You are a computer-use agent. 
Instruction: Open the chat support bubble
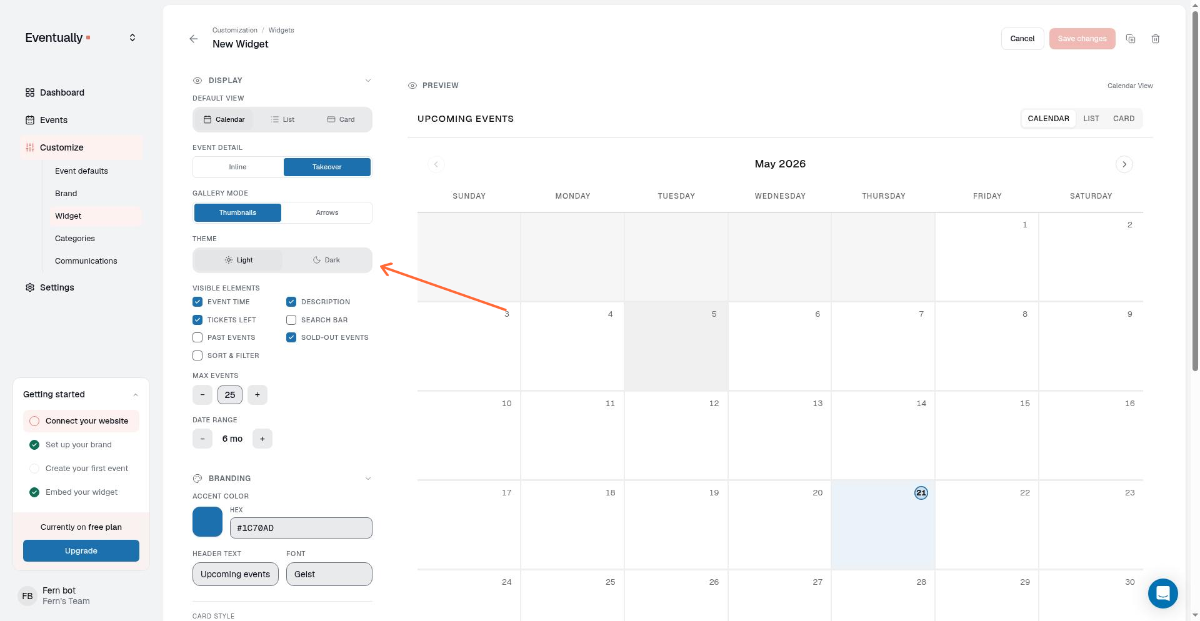1162,593
